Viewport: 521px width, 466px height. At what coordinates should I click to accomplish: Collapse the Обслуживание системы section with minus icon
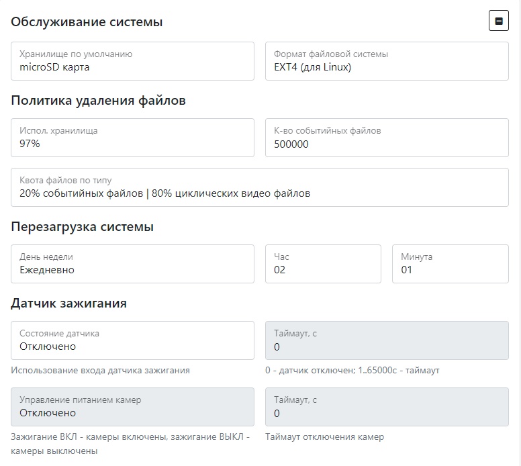(498, 21)
